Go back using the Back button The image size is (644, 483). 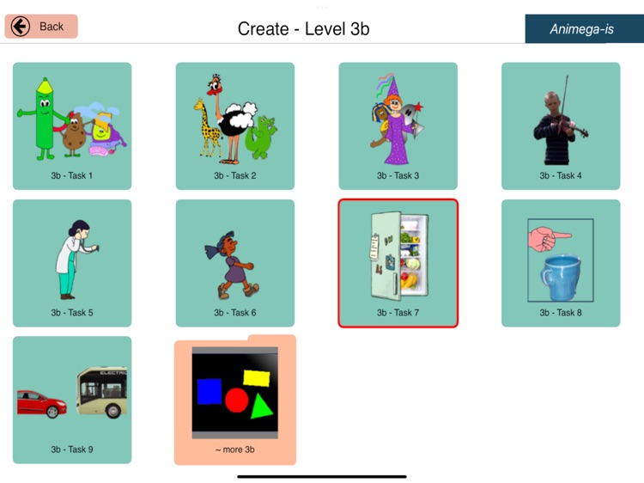click(x=41, y=27)
